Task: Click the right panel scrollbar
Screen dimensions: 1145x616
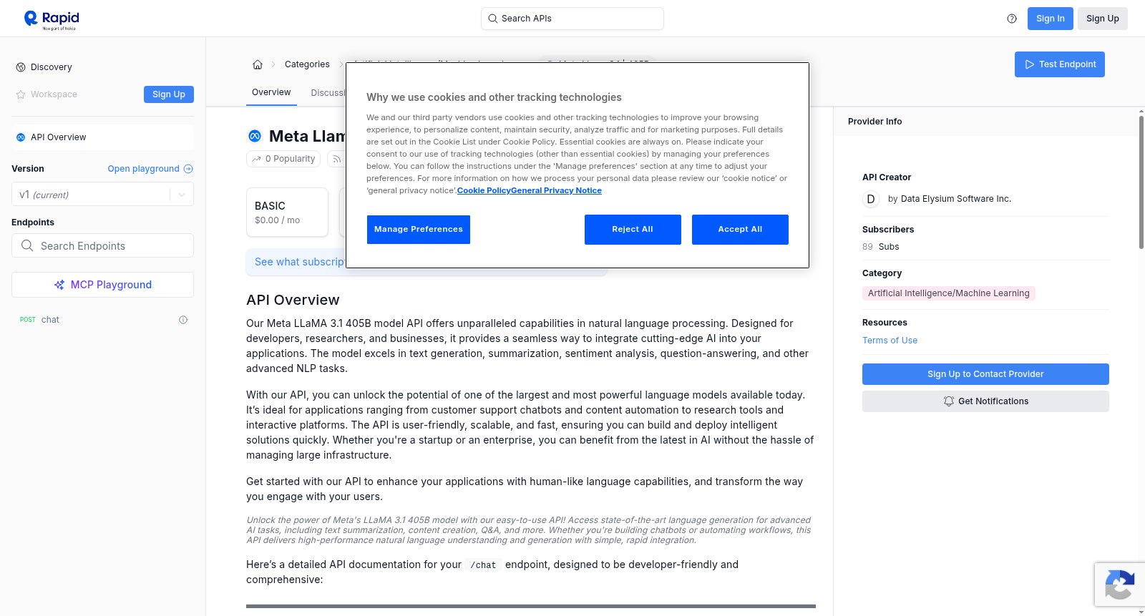Action: pos(1141,182)
